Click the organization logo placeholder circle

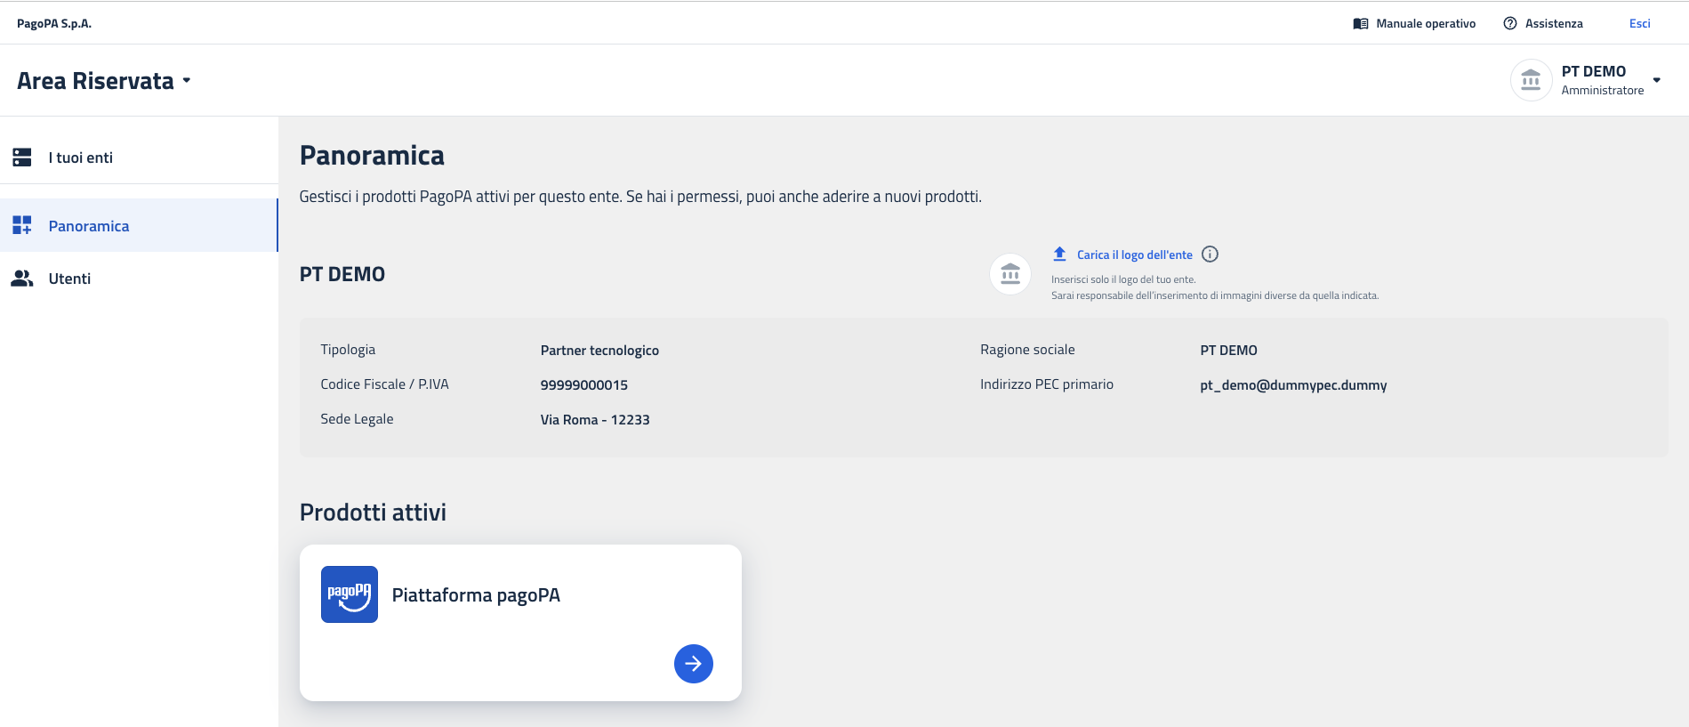pyautogui.click(x=1010, y=274)
